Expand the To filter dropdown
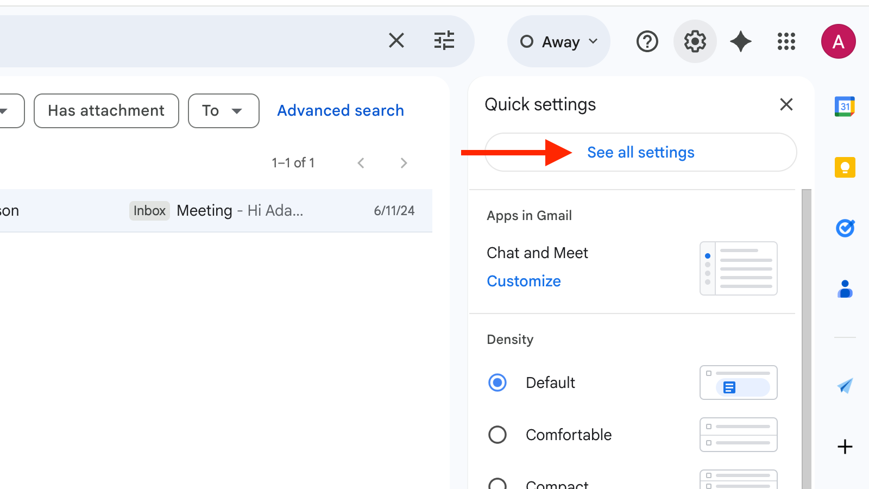 point(224,111)
